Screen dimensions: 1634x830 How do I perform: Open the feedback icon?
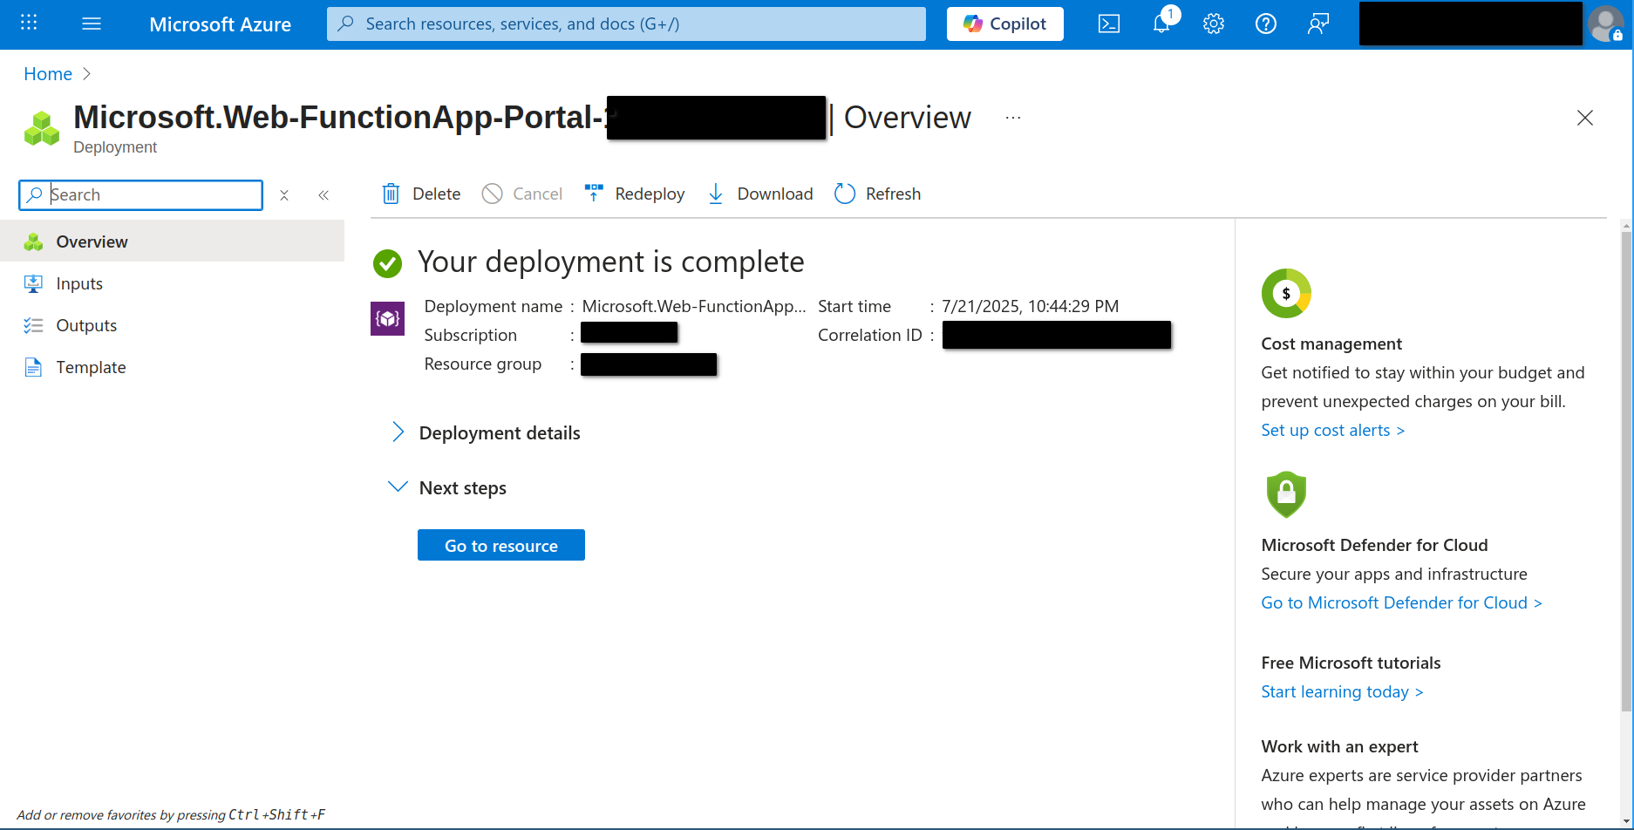[1317, 24]
